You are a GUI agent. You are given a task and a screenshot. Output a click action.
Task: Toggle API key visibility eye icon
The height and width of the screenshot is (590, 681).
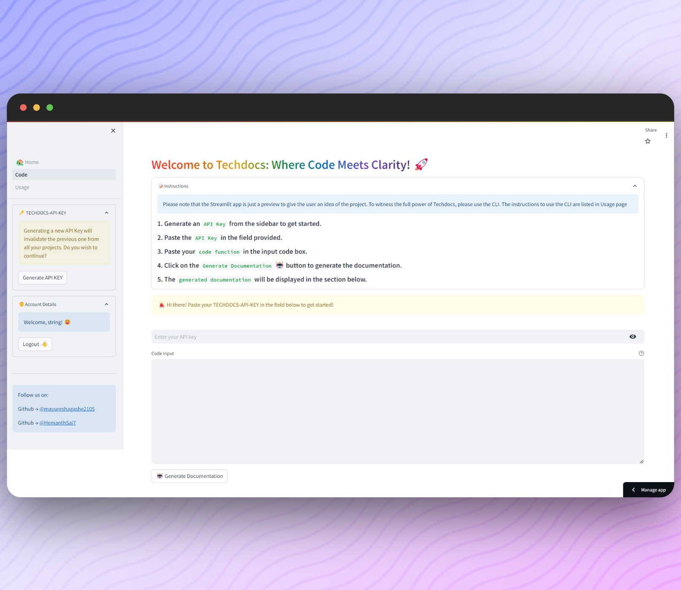click(633, 337)
